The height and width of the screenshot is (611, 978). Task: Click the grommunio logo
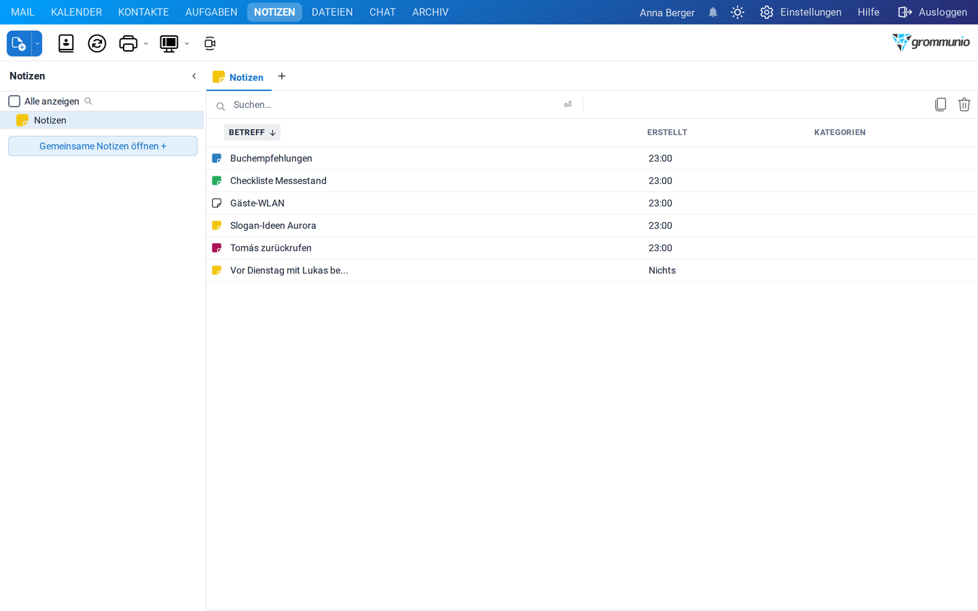pyautogui.click(x=930, y=42)
